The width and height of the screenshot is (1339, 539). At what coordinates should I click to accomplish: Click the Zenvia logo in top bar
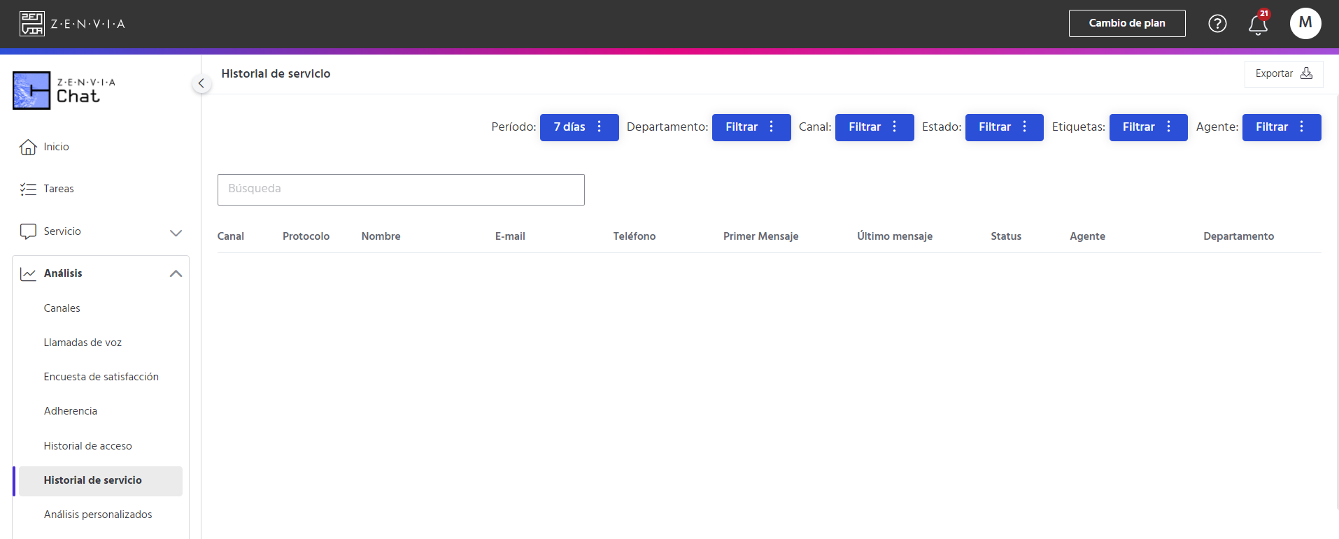coord(72,24)
